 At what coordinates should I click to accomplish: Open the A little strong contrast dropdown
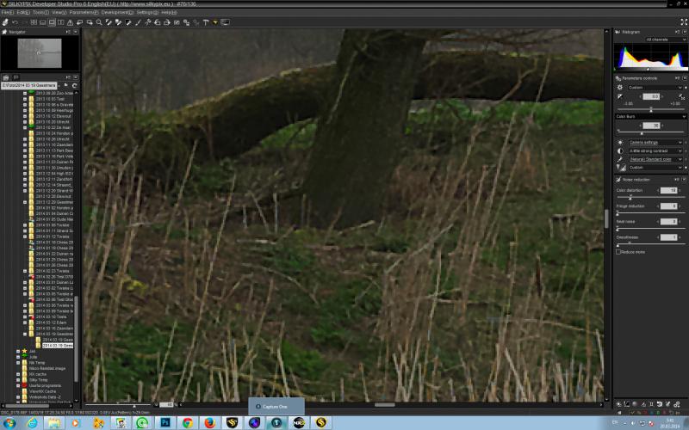(655, 151)
